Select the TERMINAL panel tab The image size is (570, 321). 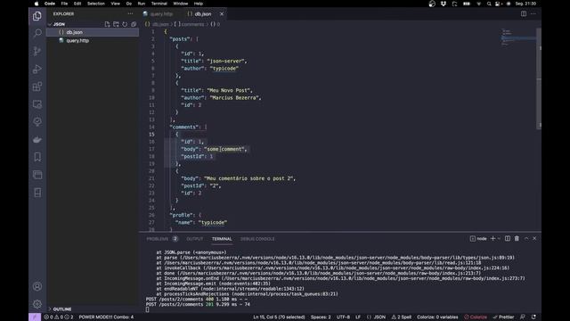(x=222, y=239)
